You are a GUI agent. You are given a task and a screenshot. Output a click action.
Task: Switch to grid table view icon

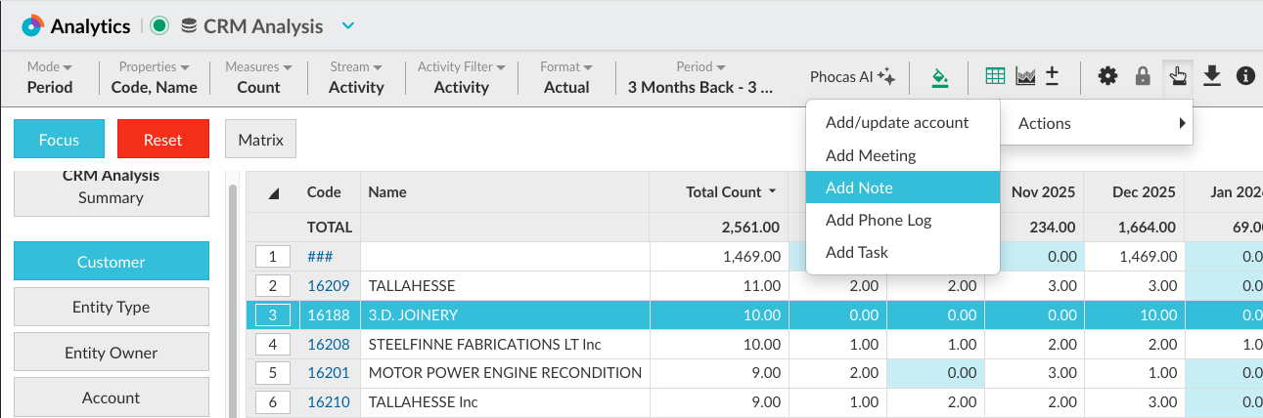995,76
